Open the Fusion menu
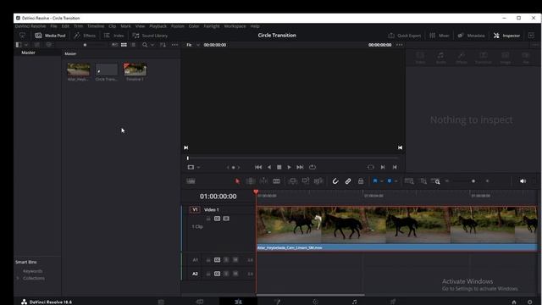Viewport: 542px width, 305px height. click(x=178, y=26)
